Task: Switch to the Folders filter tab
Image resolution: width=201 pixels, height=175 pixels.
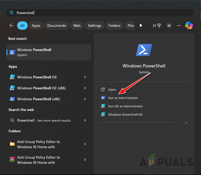Action: click(x=114, y=26)
